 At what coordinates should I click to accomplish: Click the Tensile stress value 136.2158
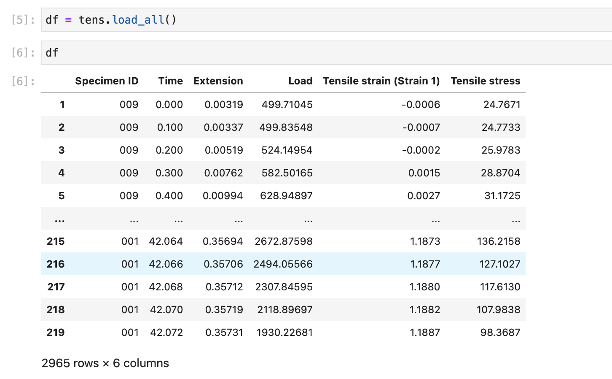499,241
